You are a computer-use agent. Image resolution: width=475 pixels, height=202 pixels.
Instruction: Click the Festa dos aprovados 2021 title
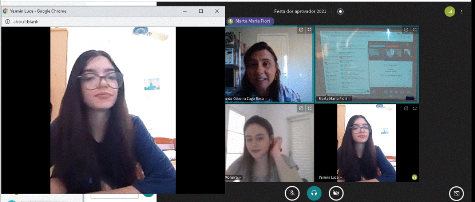[300, 11]
